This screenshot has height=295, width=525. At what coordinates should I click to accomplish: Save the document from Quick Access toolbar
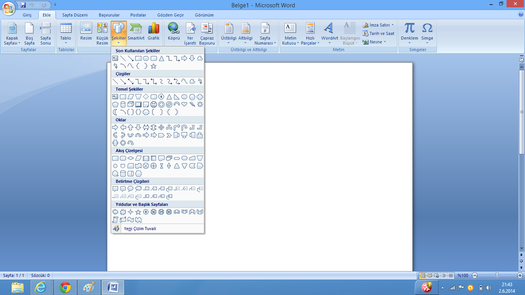point(23,5)
